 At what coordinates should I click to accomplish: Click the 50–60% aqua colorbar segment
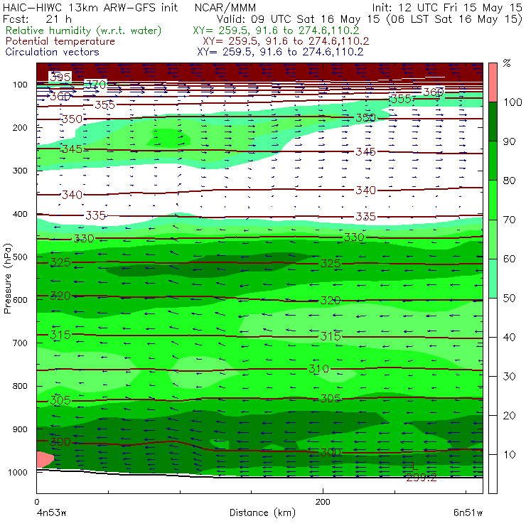[493, 279]
